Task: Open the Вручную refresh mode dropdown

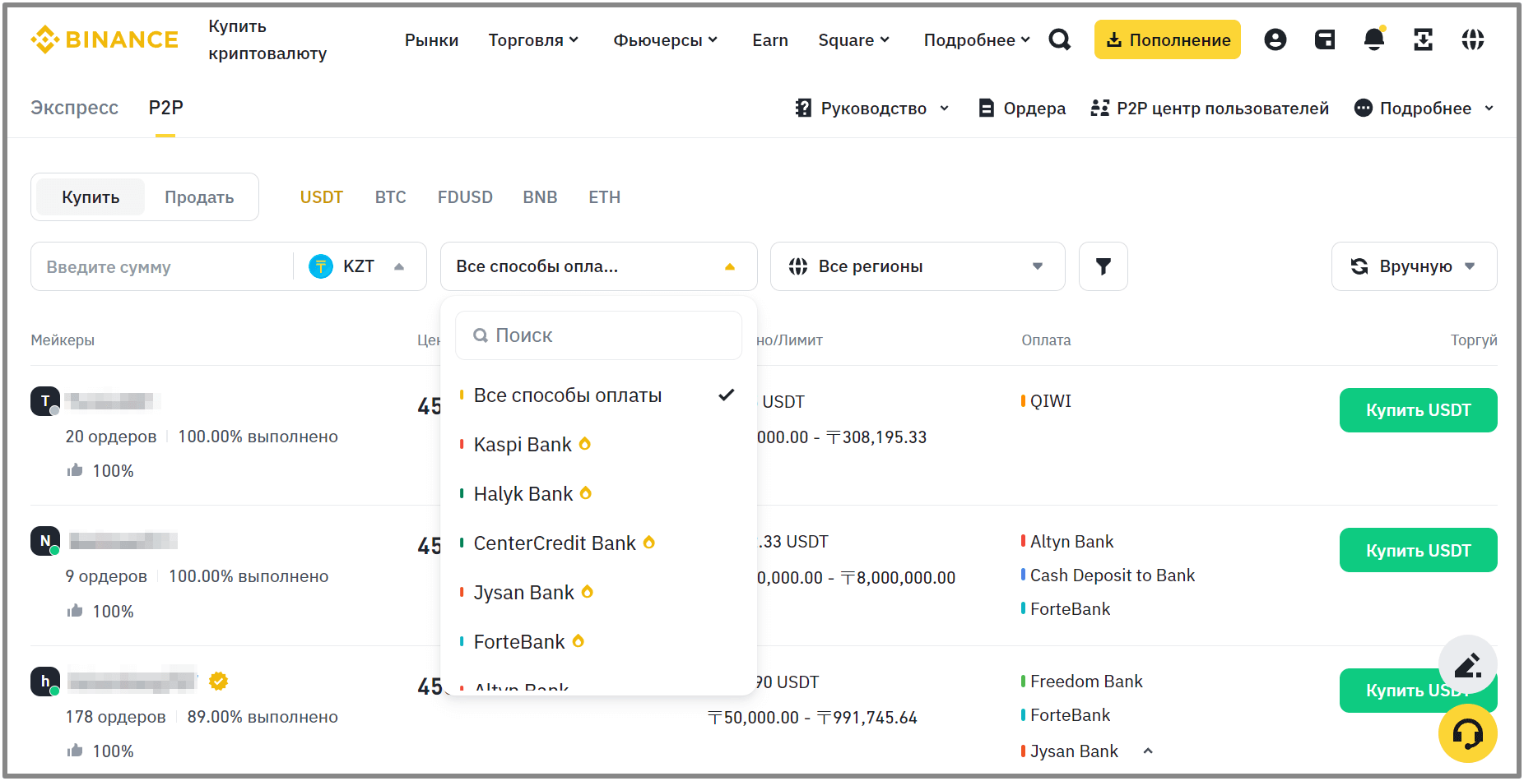Action: pyautogui.click(x=1415, y=266)
